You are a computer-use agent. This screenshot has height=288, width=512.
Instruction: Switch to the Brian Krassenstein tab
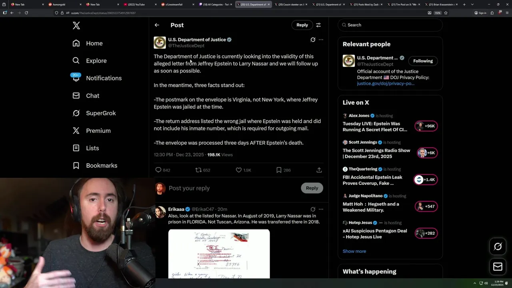pos(441,4)
